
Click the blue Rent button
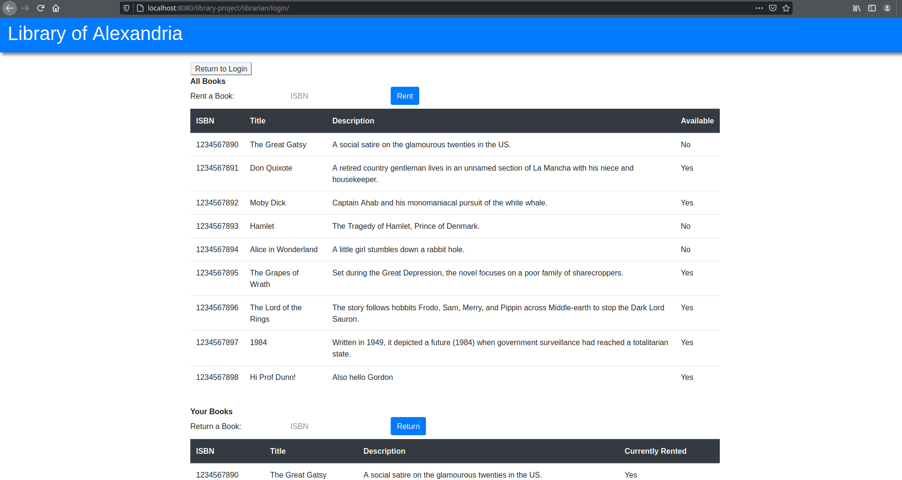pos(405,96)
